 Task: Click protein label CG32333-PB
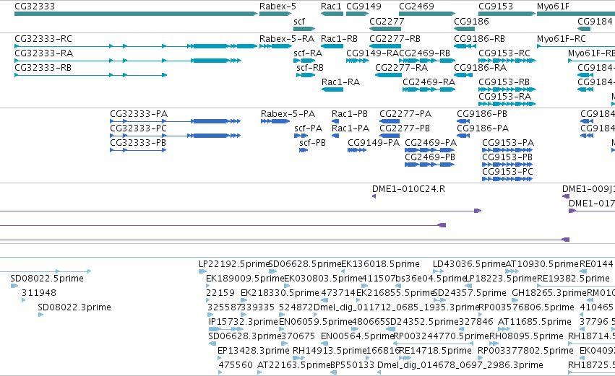coord(138,143)
